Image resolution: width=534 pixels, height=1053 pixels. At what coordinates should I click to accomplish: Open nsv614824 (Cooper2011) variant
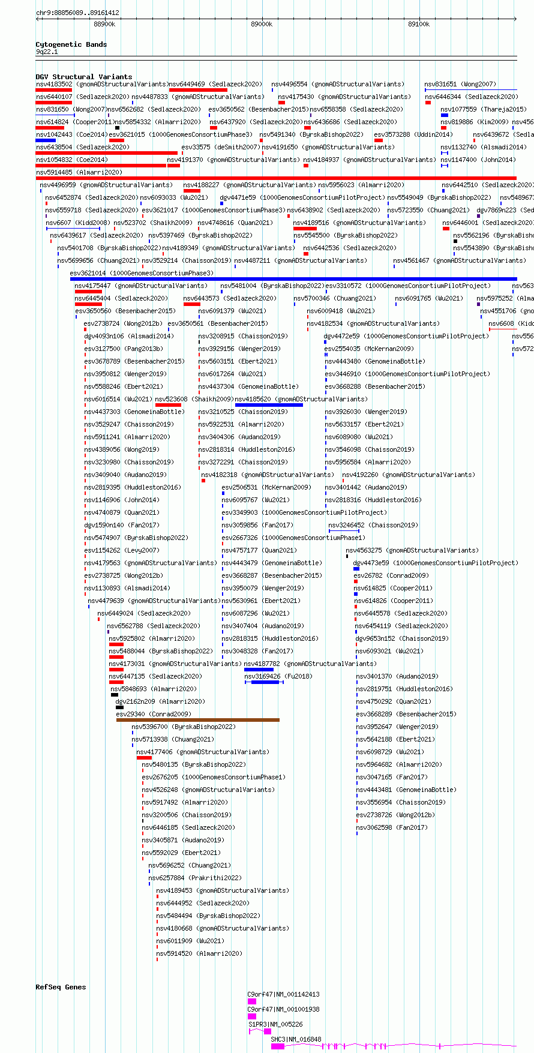click(x=75, y=122)
